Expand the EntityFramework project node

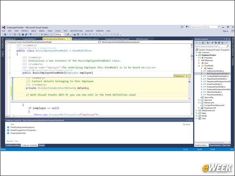click(196, 110)
